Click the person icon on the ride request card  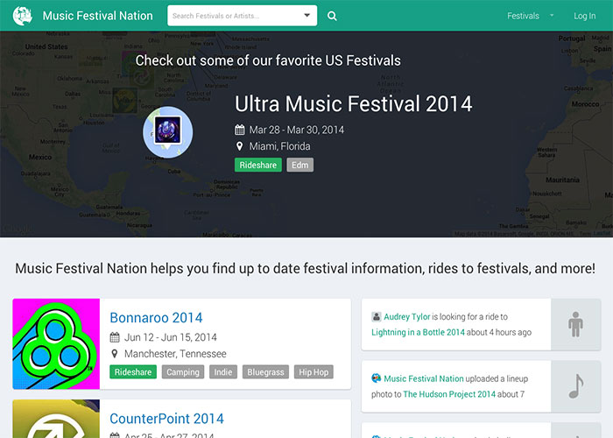point(575,325)
